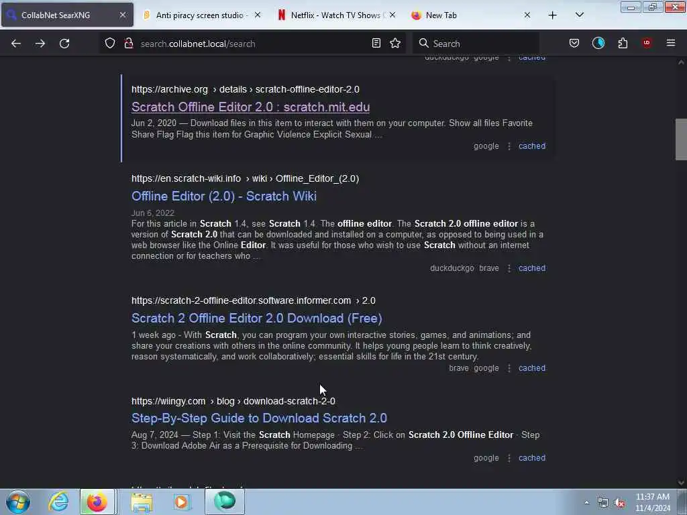Viewport: 687px width, 515px height.
Task: Open Scratch Offline Editor 2.0 archive.org result
Action: point(251,107)
